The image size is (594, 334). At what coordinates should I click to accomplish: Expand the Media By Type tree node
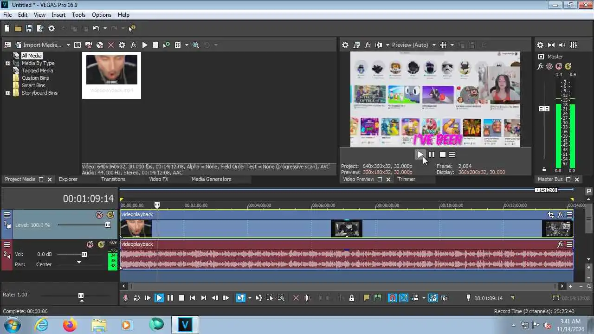7,63
